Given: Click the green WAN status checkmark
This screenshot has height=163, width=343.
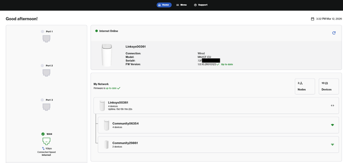Looking at the screenshot, I should pyautogui.click(x=43, y=134).
